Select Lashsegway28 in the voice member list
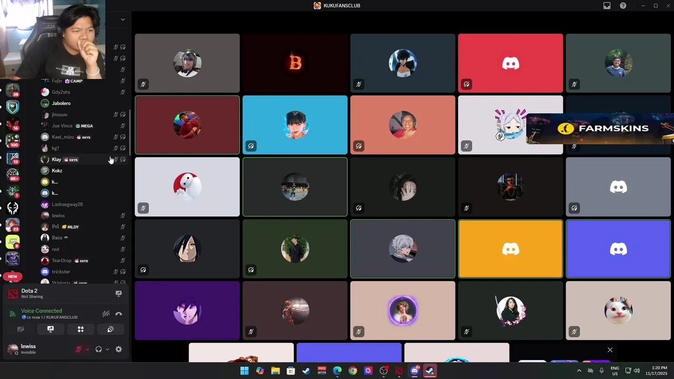The height and width of the screenshot is (379, 674). (x=84, y=204)
